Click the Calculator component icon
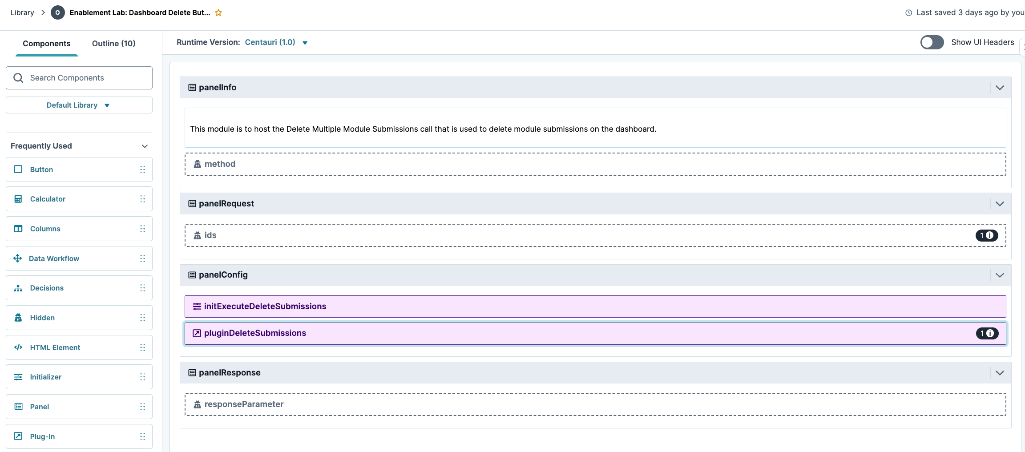This screenshot has height=452, width=1025. coord(18,199)
